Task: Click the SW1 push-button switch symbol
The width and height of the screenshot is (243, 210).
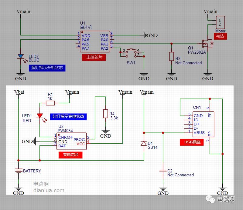Action: click(x=131, y=52)
